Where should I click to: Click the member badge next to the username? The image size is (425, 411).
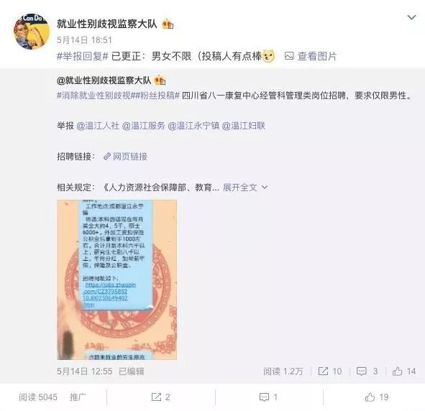(x=168, y=24)
